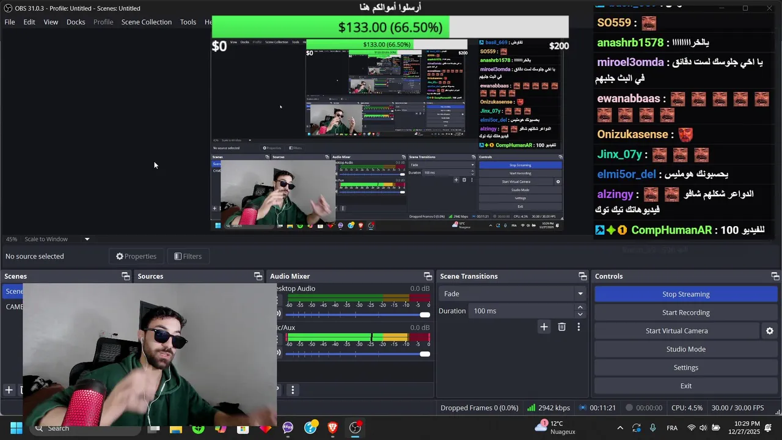The height and width of the screenshot is (440, 782).
Task: Open Windows Start menu
Action: (16, 428)
